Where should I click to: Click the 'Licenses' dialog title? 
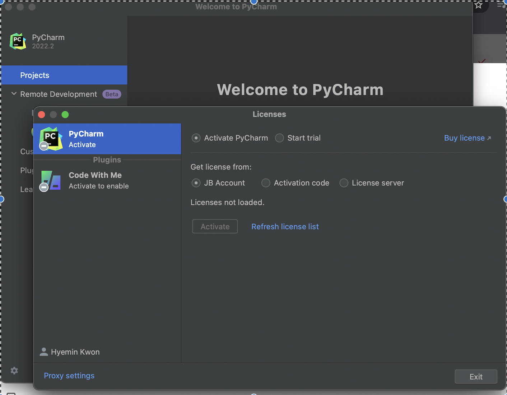pyautogui.click(x=269, y=114)
